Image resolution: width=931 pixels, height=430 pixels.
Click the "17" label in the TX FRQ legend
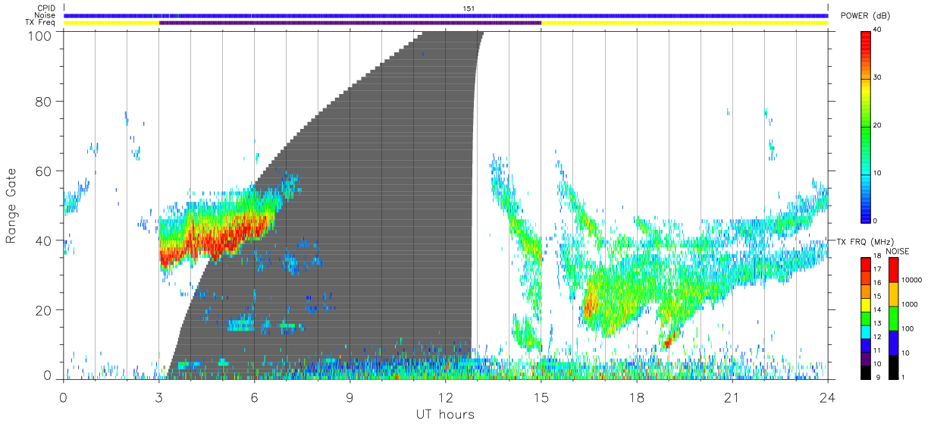(878, 269)
